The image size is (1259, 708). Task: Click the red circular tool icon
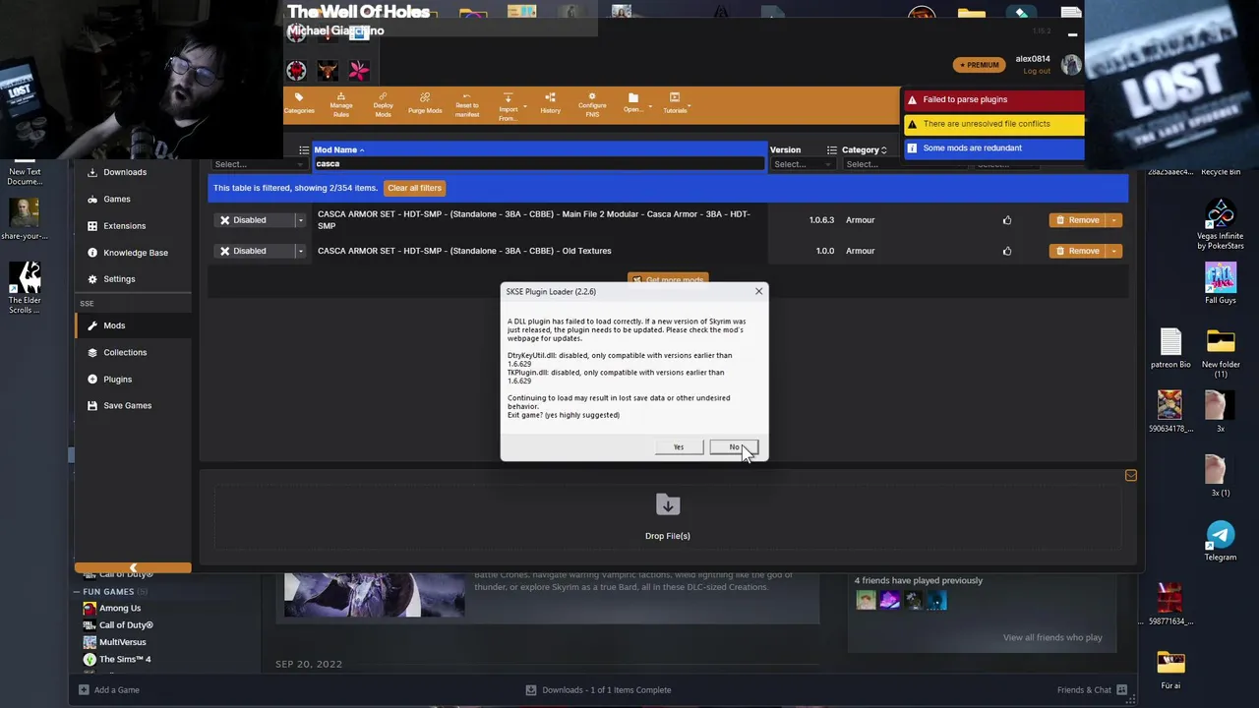296,70
